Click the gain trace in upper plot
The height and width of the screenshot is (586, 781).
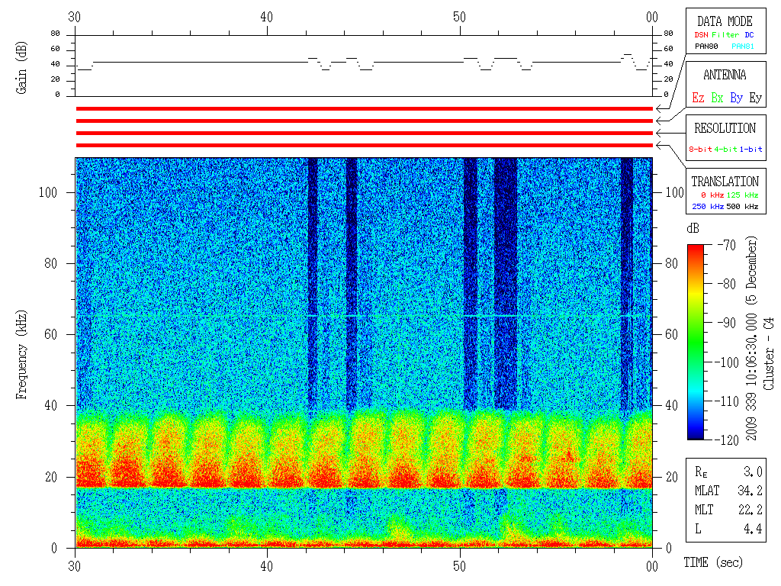coord(364,63)
